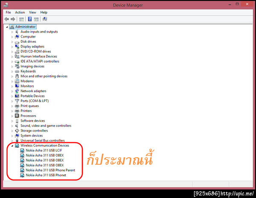Expand the Display adapters category arrow
Image resolution: width=256 pixels, height=198 pixels.
pos(12,47)
